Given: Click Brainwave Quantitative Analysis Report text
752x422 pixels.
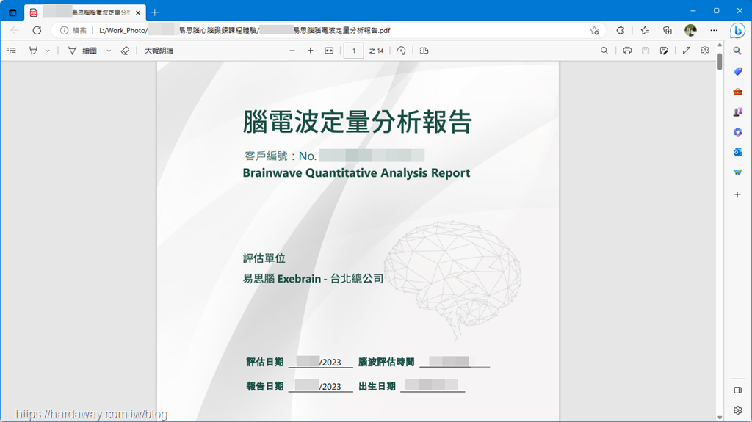Looking at the screenshot, I should (356, 172).
